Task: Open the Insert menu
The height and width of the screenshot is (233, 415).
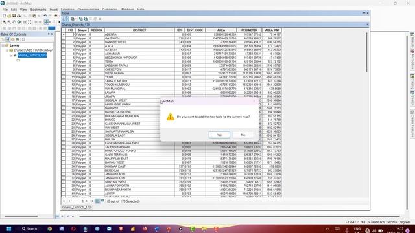Action: [53, 10]
